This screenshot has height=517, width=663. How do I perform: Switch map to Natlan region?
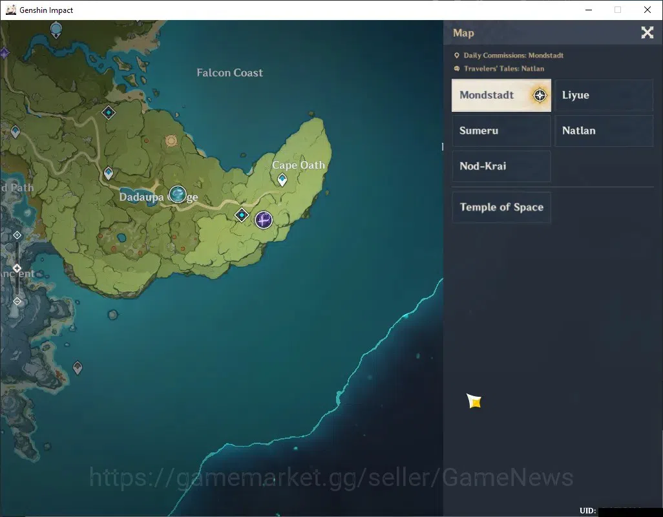point(604,131)
